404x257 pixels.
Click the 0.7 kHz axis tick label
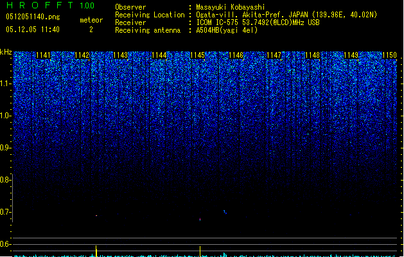[x=5, y=212]
